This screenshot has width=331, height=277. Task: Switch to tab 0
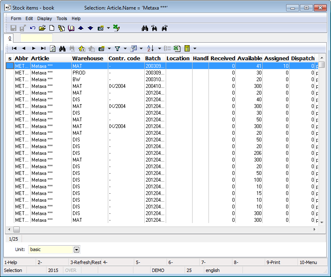(x=10, y=38)
